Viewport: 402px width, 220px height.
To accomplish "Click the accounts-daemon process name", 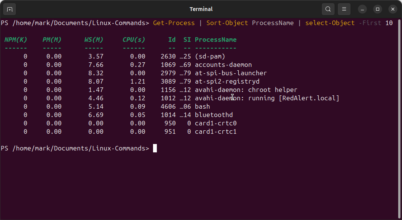I will pos(223,65).
